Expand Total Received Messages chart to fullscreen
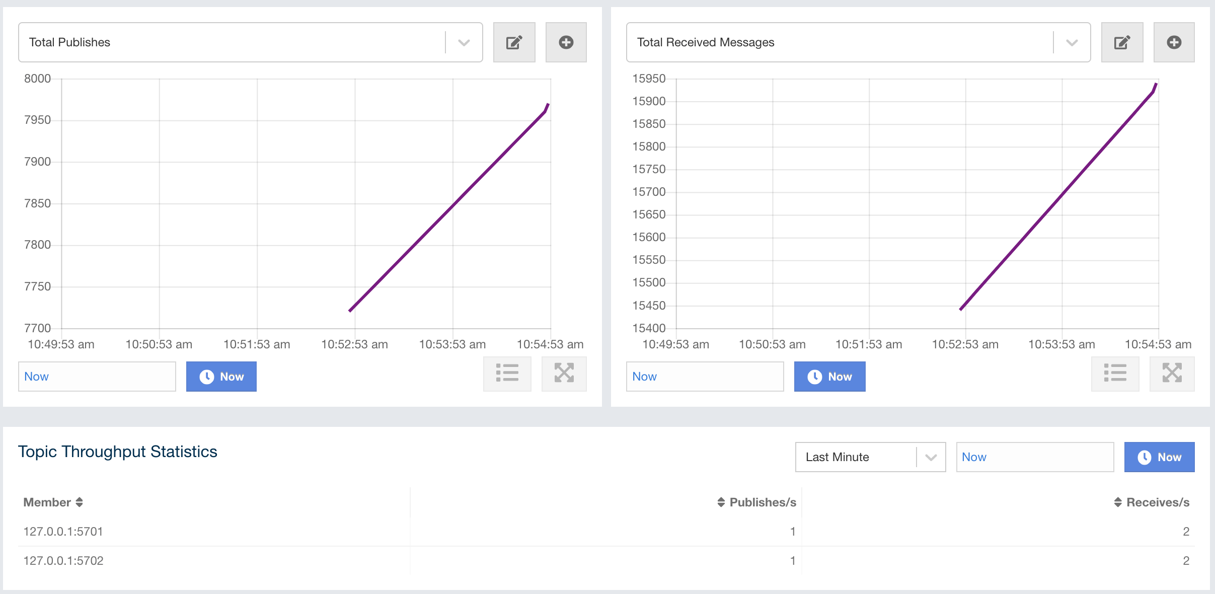1215x594 pixels. [1172, 374]
